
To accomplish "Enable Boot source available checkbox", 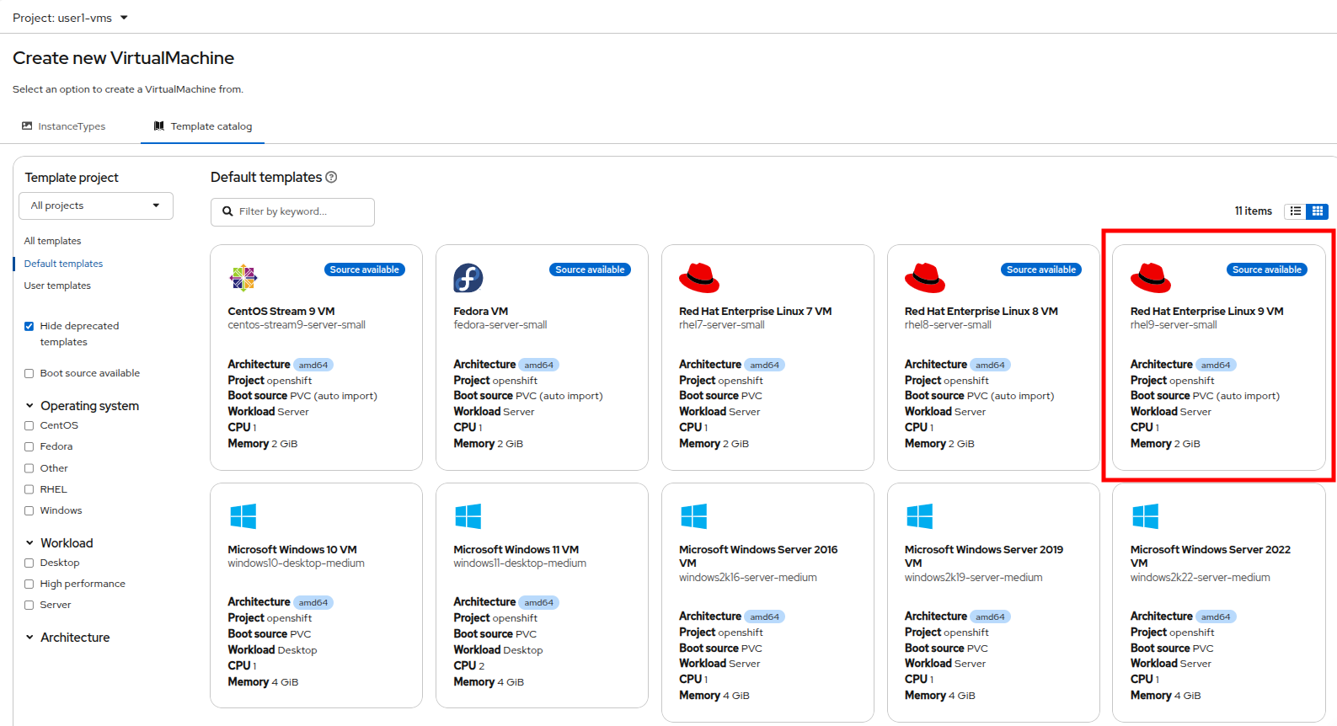I will 29,374.
